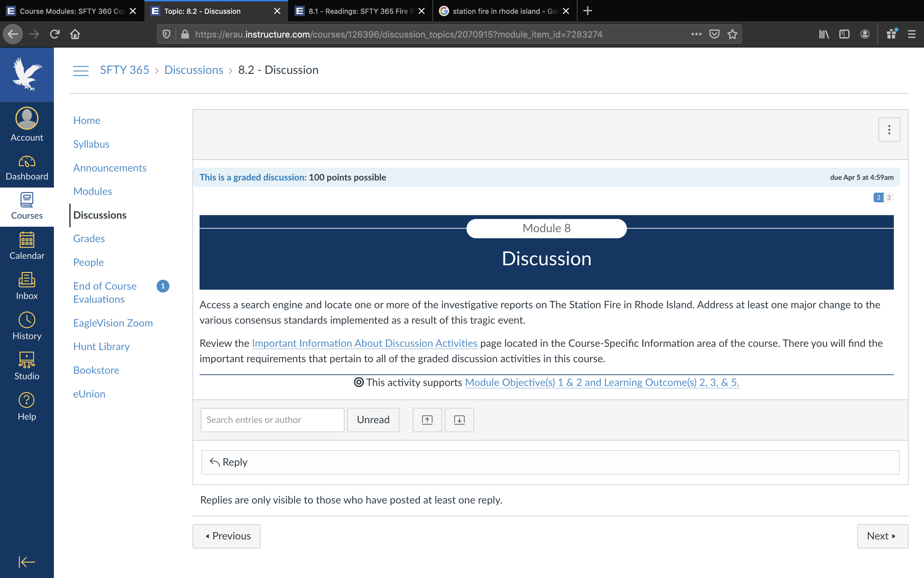Click Discussions breadcrumb link

[193, 70]
